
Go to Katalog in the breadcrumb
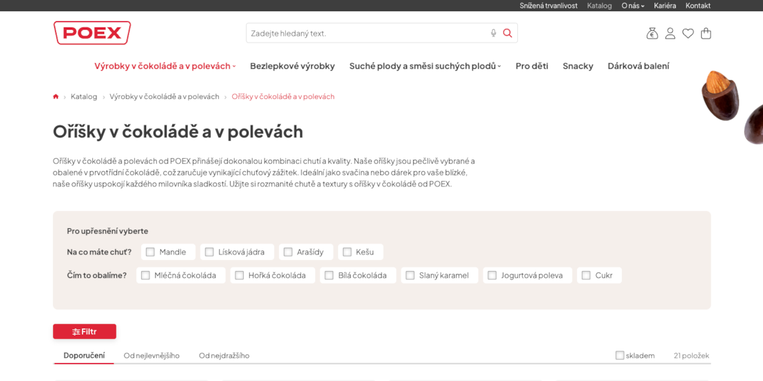pos(84,97)
